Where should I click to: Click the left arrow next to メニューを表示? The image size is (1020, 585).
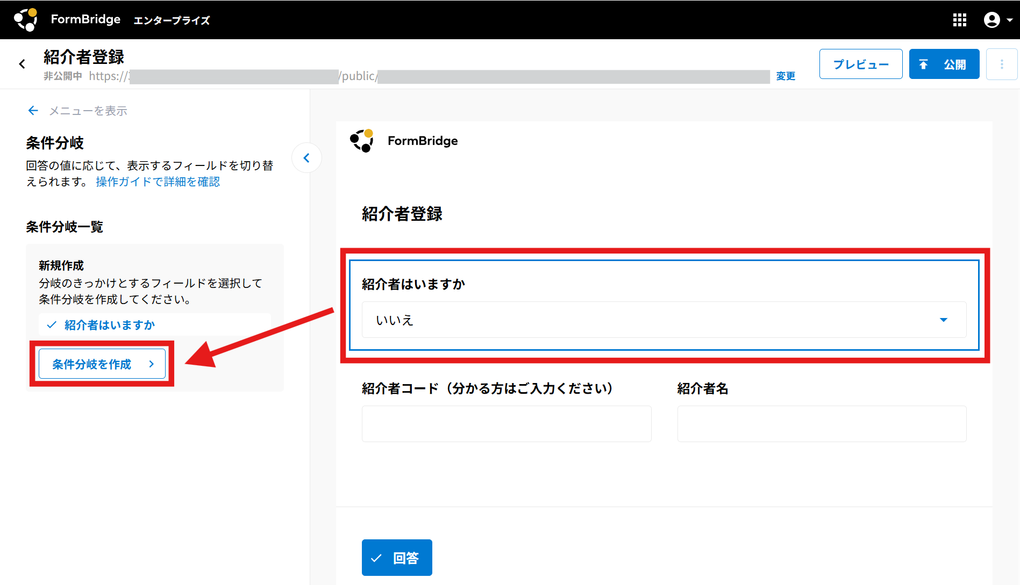33,111
